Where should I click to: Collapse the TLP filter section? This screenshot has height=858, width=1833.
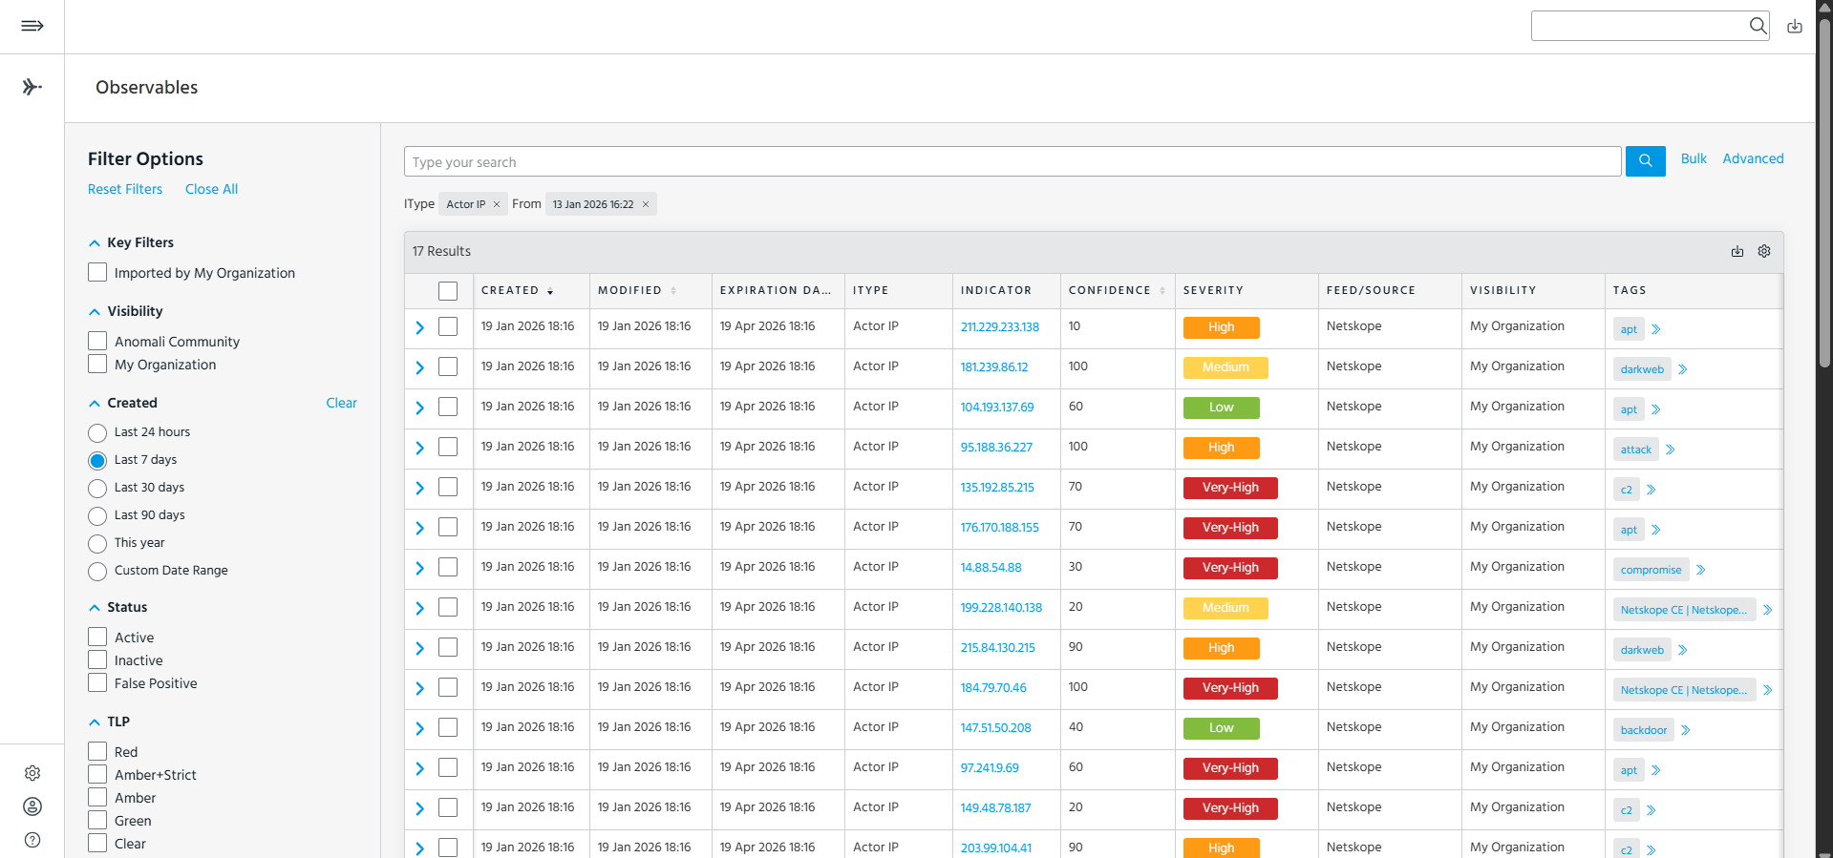pos(95,722)
